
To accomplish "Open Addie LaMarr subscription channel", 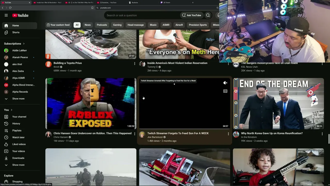I will (x=20, y=50).
